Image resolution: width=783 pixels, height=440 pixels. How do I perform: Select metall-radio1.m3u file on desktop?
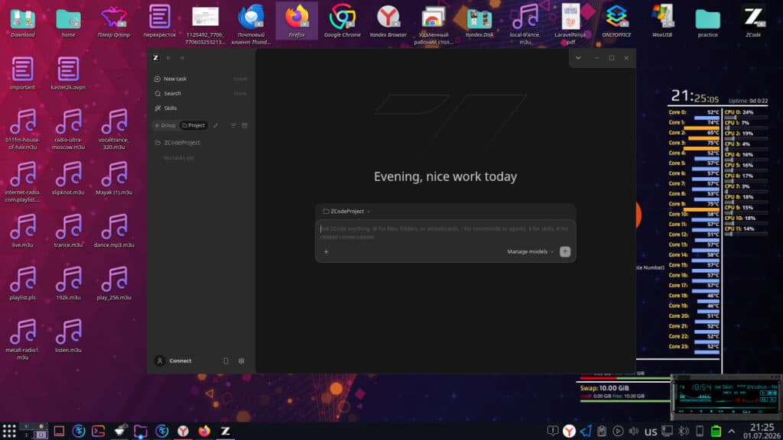coord(22,339)
